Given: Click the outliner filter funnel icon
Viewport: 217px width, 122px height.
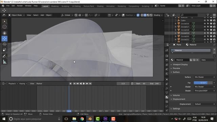Looking at the screenshot, I should click(208, 15).
